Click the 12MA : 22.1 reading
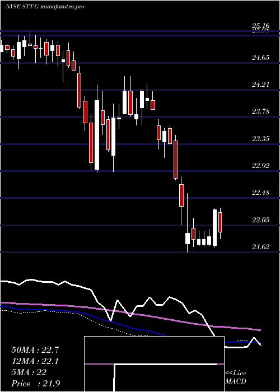 click(x=35, y=361)
